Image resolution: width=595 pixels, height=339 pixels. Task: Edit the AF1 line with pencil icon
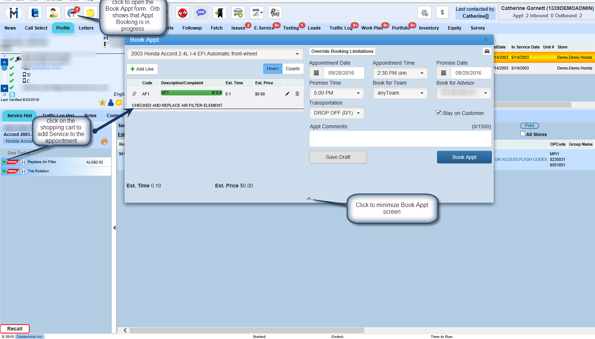point(287,94)
